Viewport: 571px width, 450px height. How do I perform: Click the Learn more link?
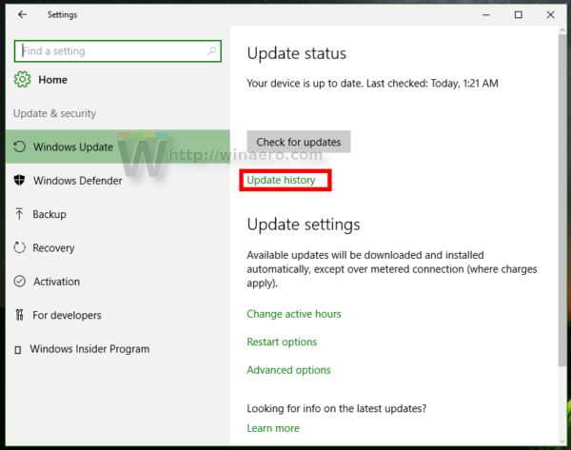click(x=272, y=428)
